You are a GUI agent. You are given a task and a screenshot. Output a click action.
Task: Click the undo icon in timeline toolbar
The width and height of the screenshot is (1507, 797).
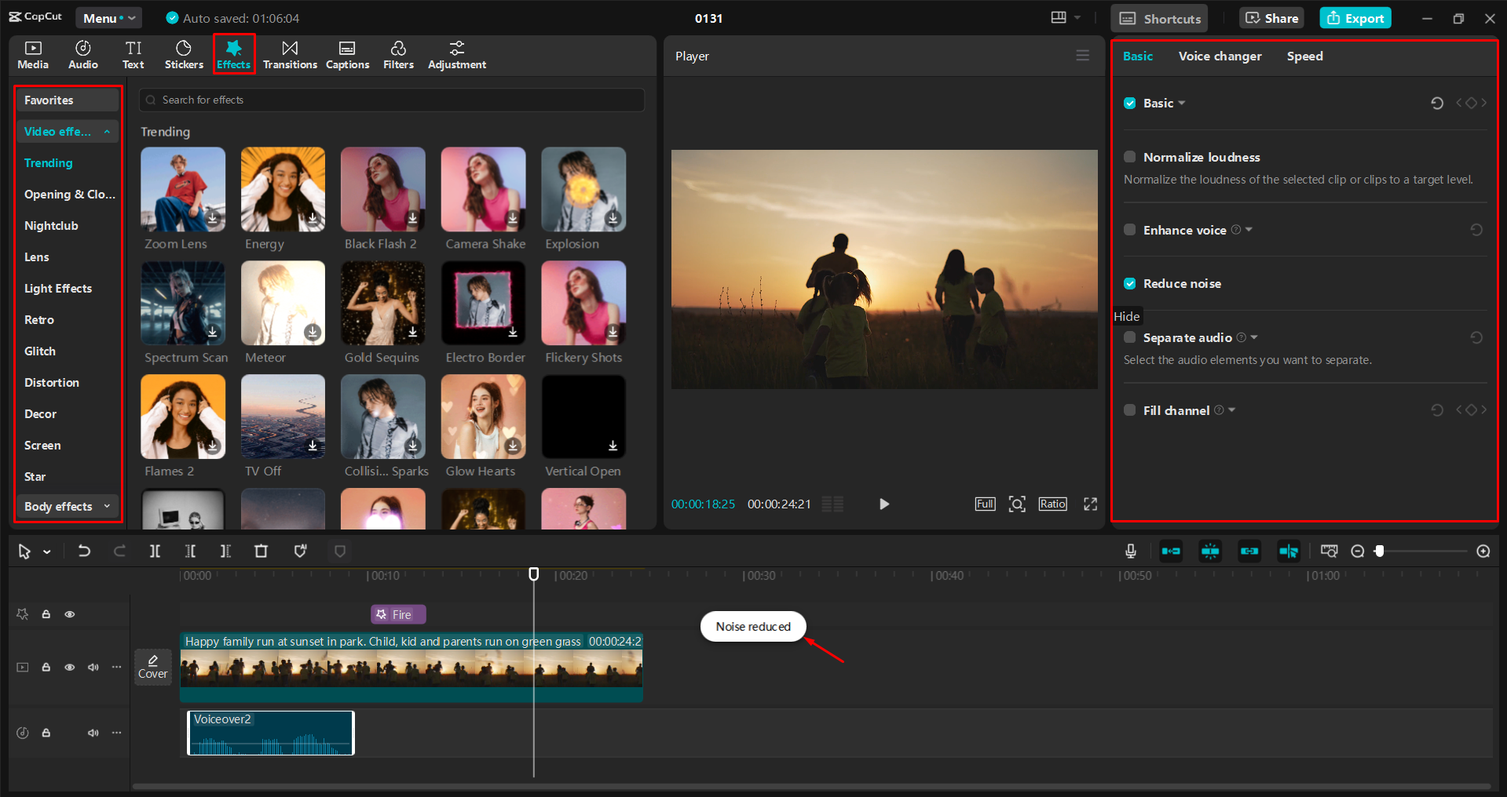click(x=85, y=551)
